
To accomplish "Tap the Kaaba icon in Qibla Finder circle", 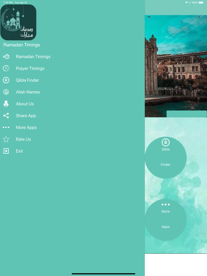I will tap(166, 142).
